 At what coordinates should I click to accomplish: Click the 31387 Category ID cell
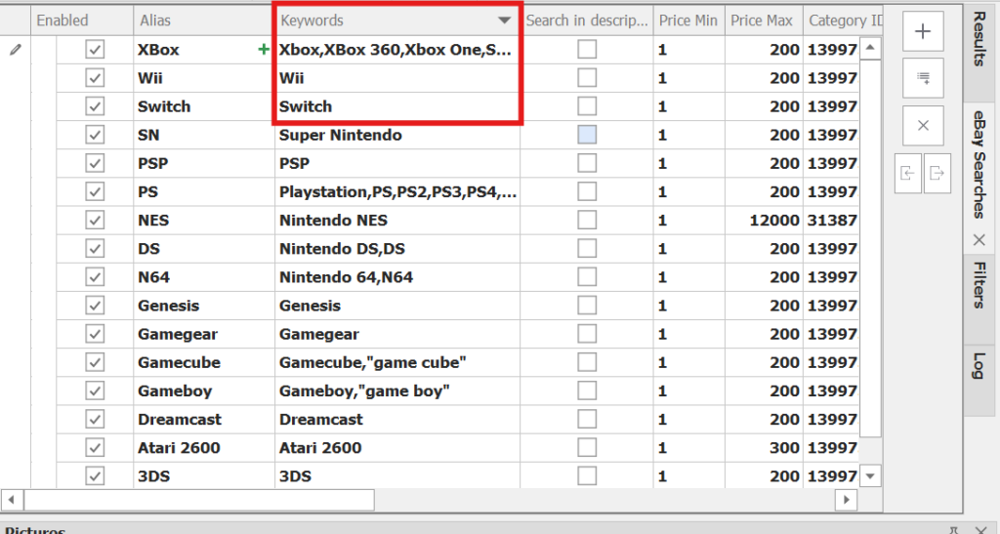(831, 220)
